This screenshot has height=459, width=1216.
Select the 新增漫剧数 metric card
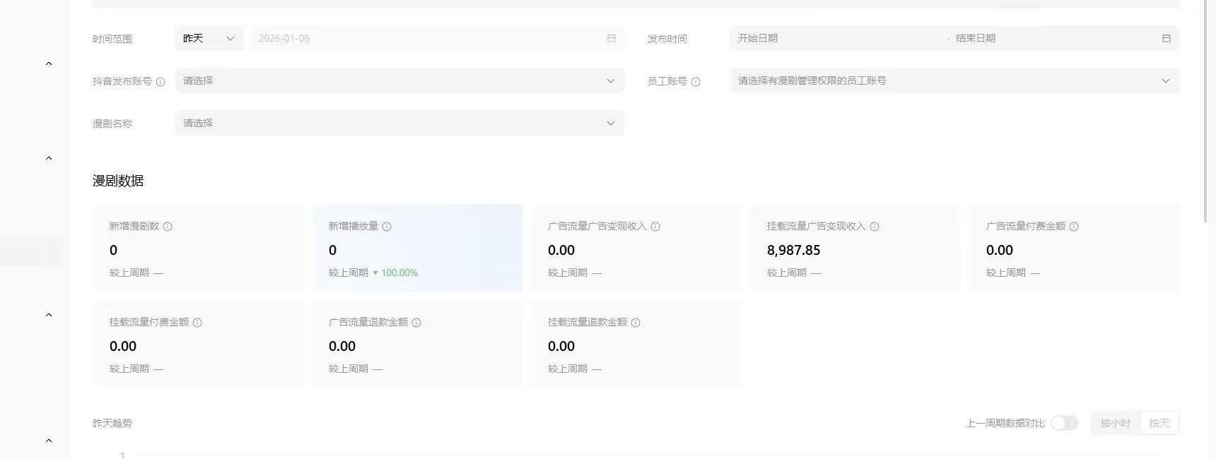tap(198, 248)
